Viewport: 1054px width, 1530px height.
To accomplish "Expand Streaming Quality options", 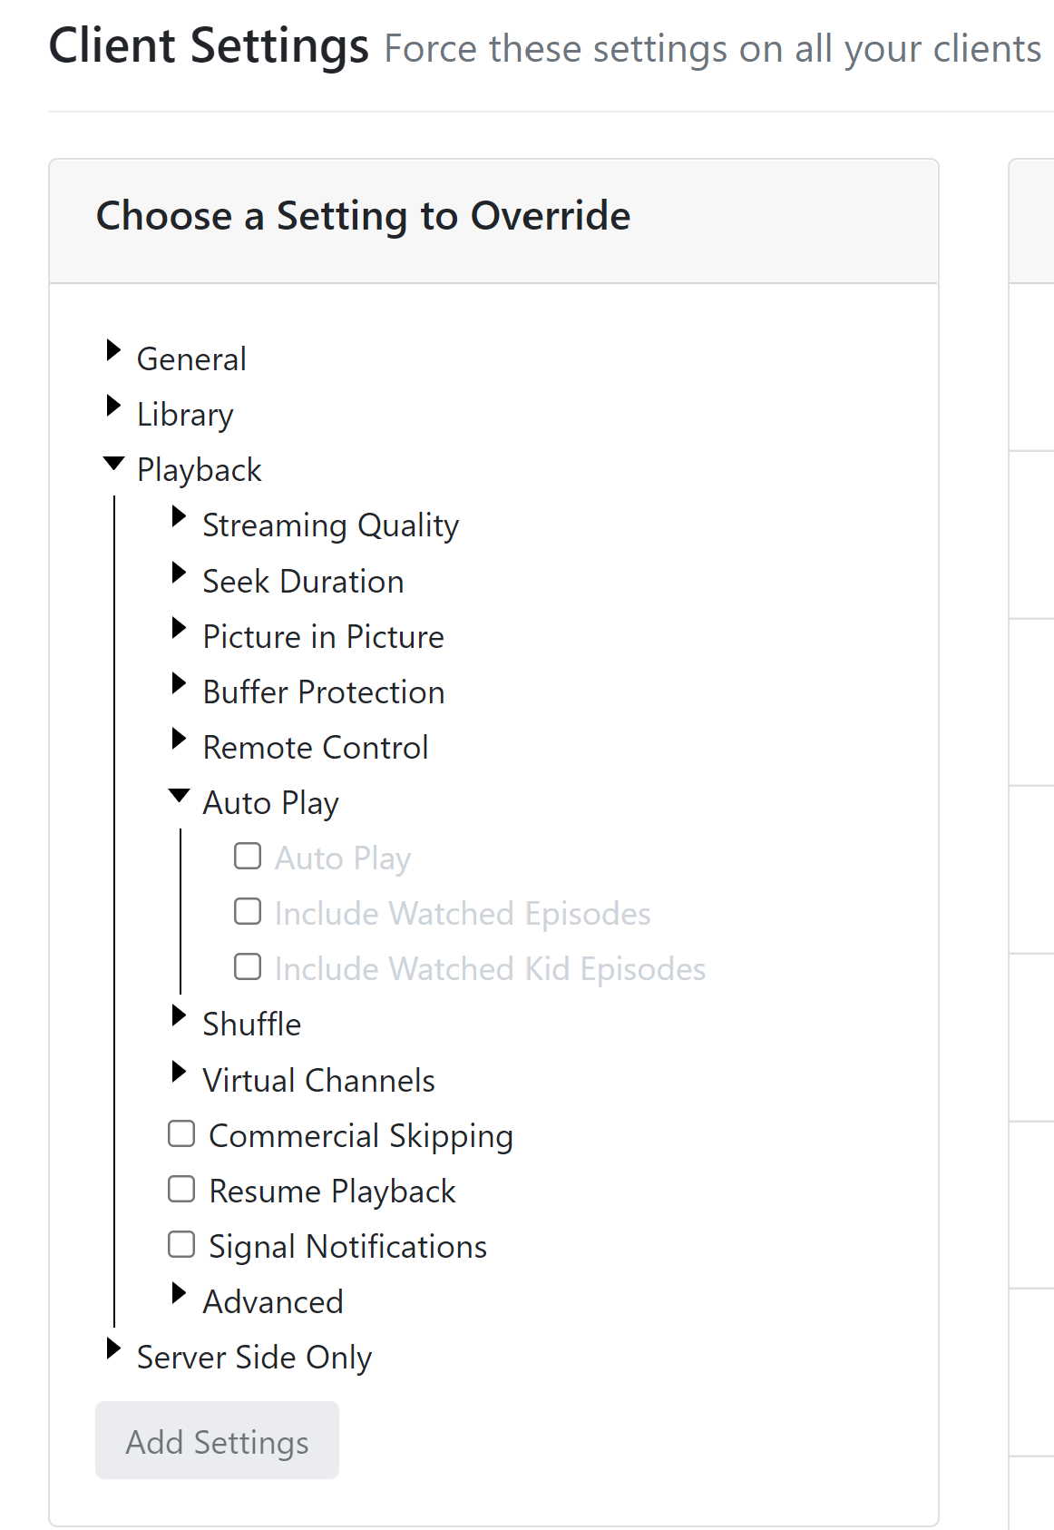I will click(x=179, y=517).
